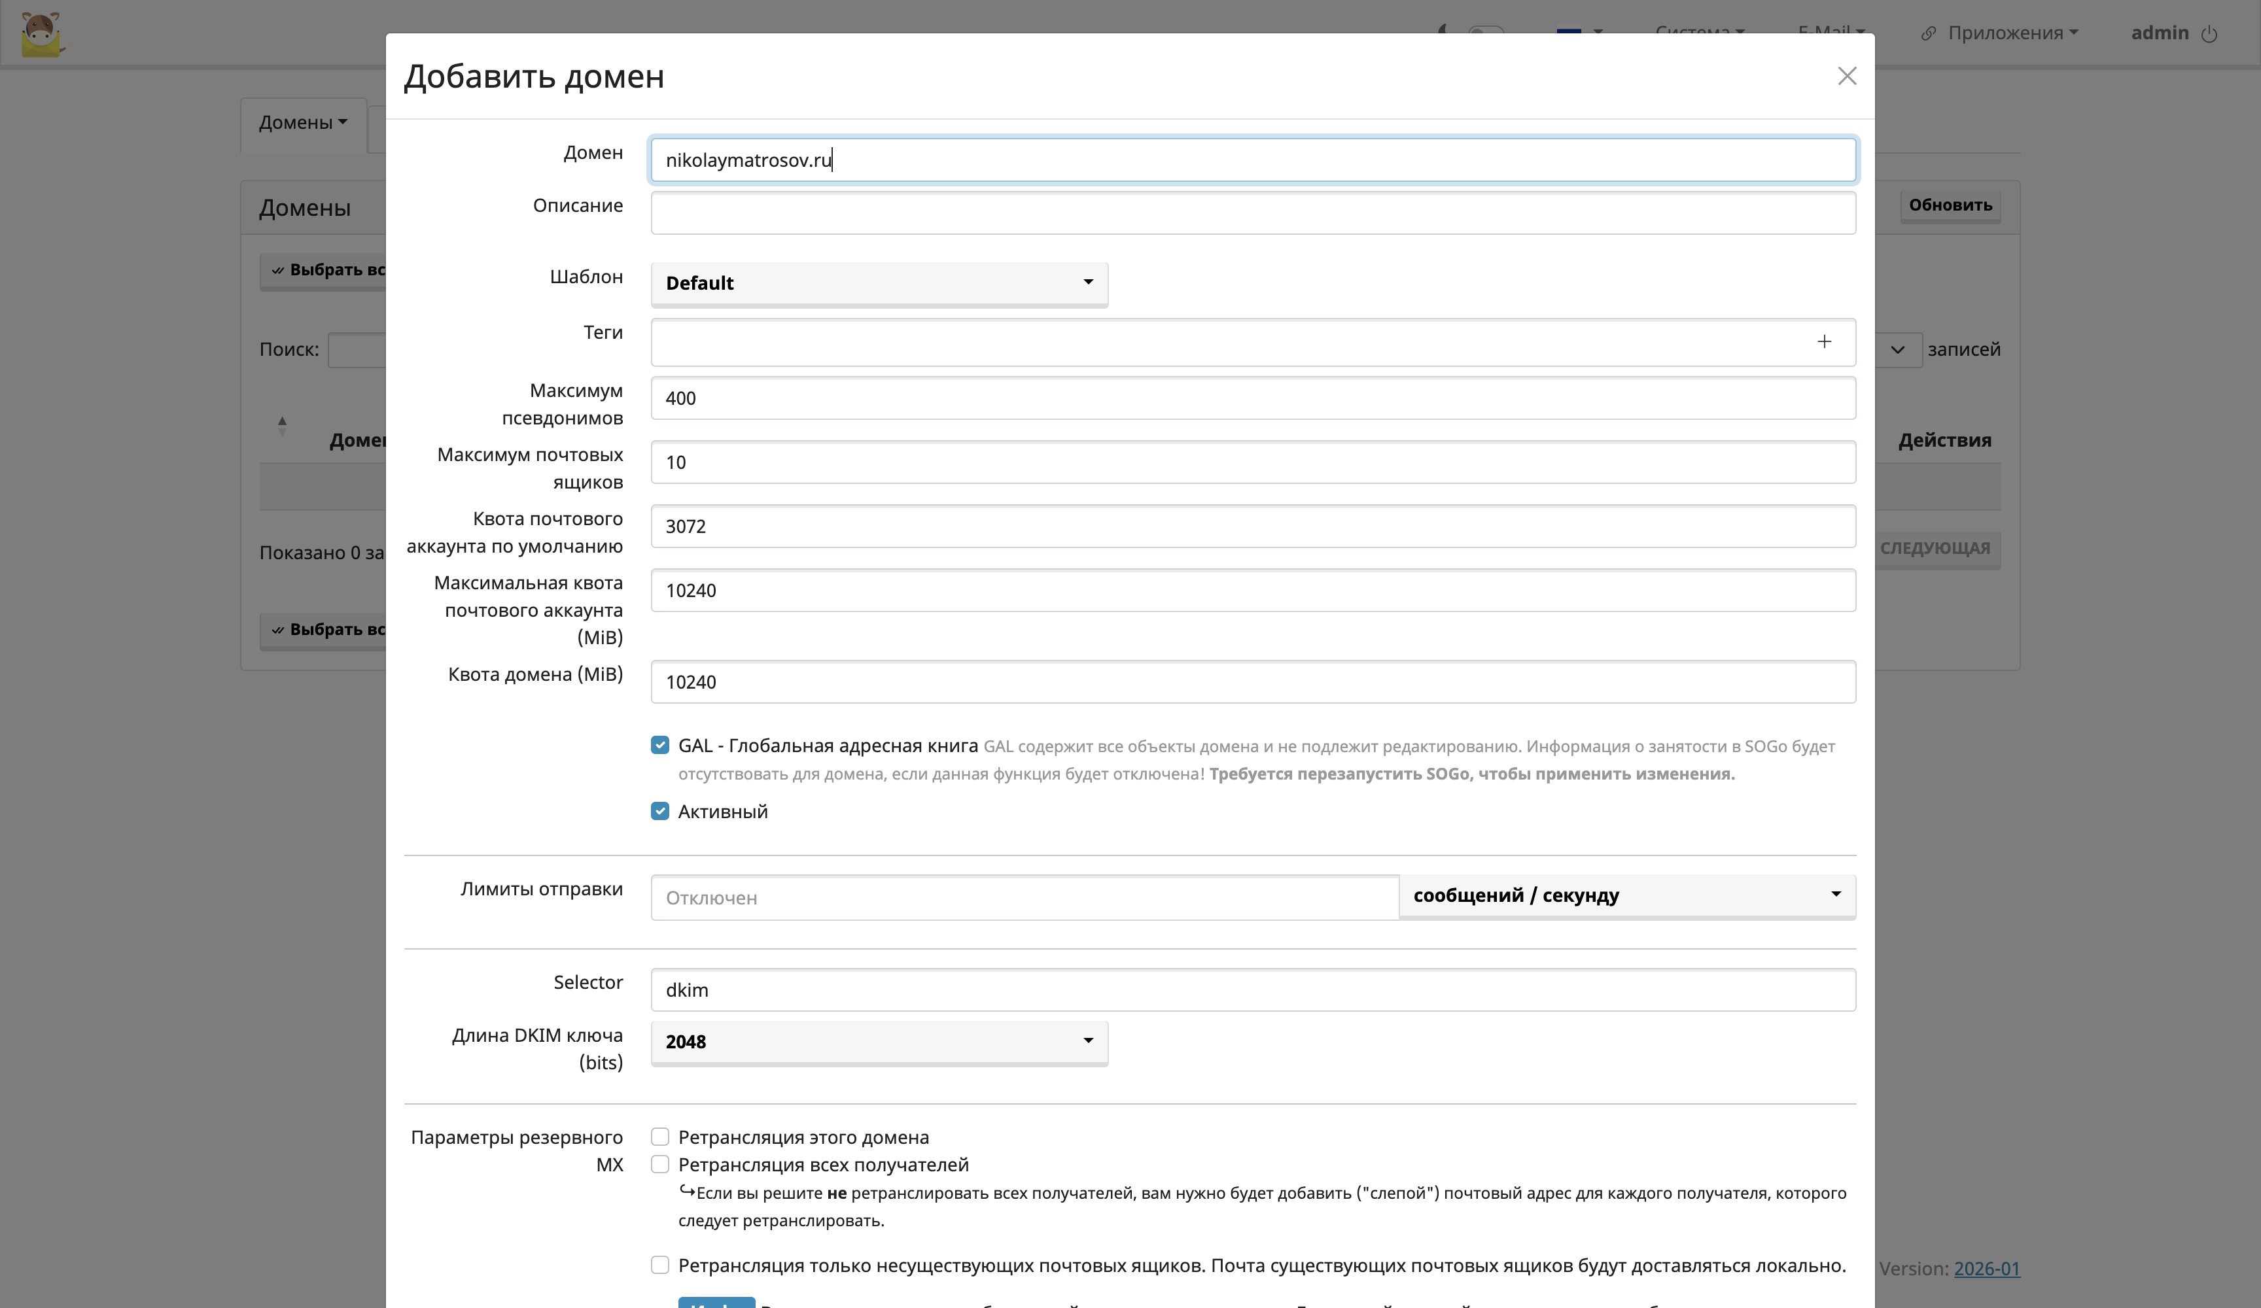Open the сообщений / секунду dropdown
This screenshot has width=2261, height=1308.
1626,895
